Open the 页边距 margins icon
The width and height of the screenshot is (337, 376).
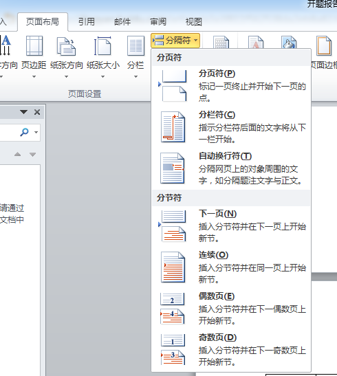tap(34, 46)
